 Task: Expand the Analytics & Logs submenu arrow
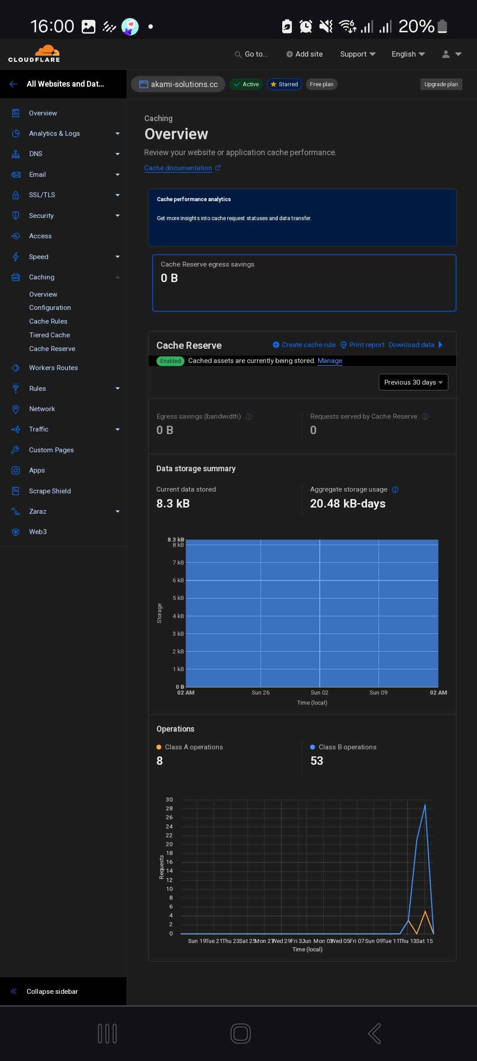tap(117, 134)
